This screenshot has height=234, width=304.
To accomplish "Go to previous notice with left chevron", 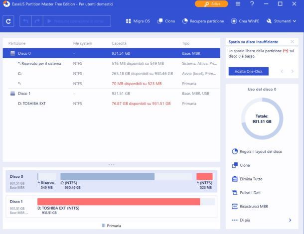I will (x=282, y=71).
